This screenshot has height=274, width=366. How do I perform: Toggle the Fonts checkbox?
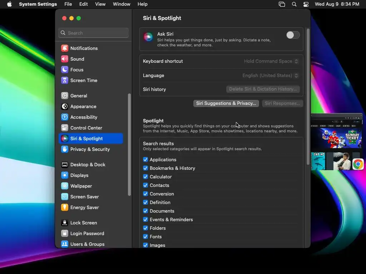(x=145, y=237)
